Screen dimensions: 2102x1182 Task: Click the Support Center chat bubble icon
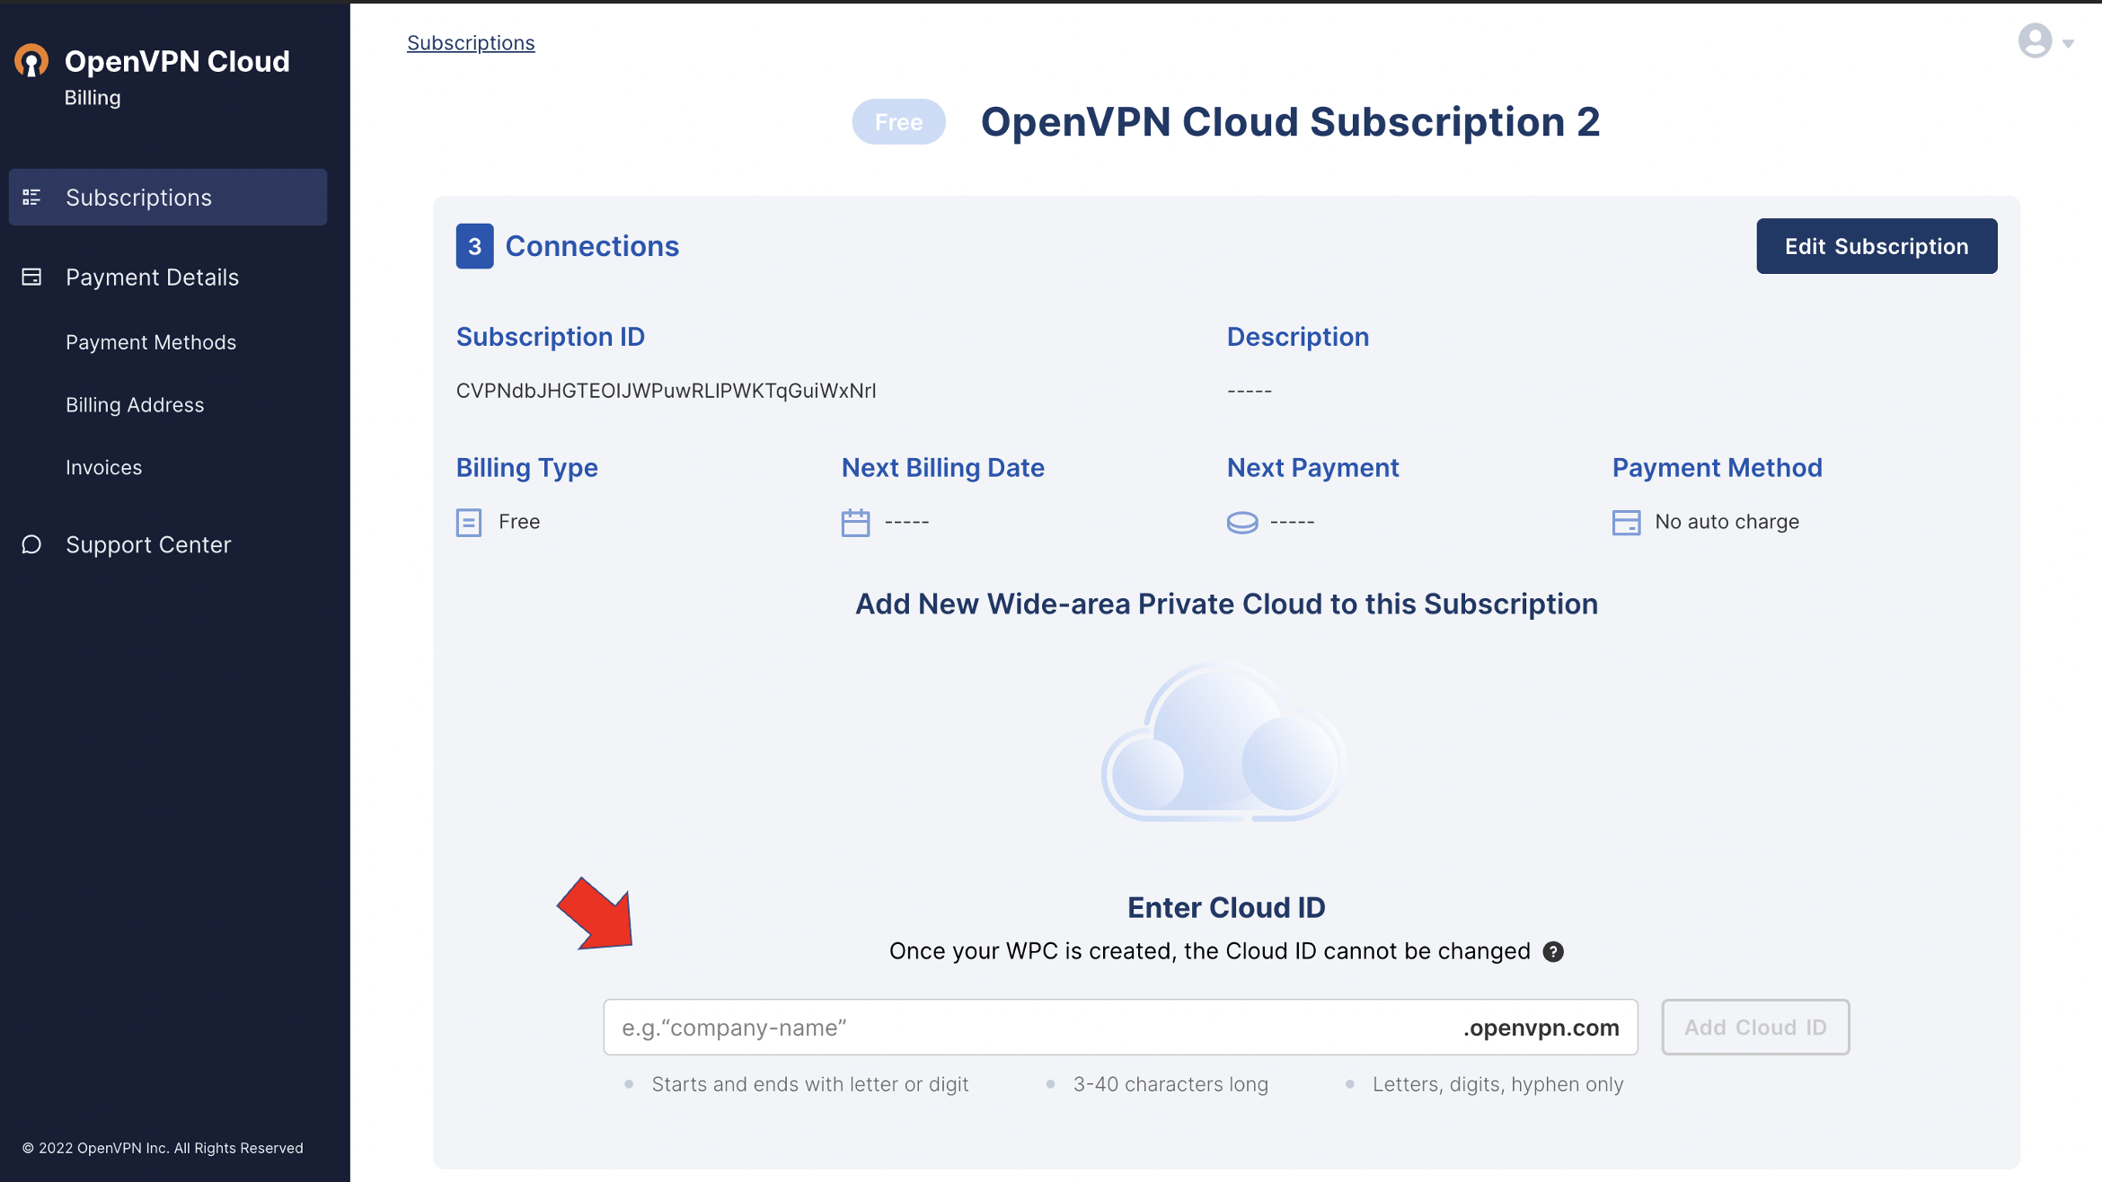(31, 544)
